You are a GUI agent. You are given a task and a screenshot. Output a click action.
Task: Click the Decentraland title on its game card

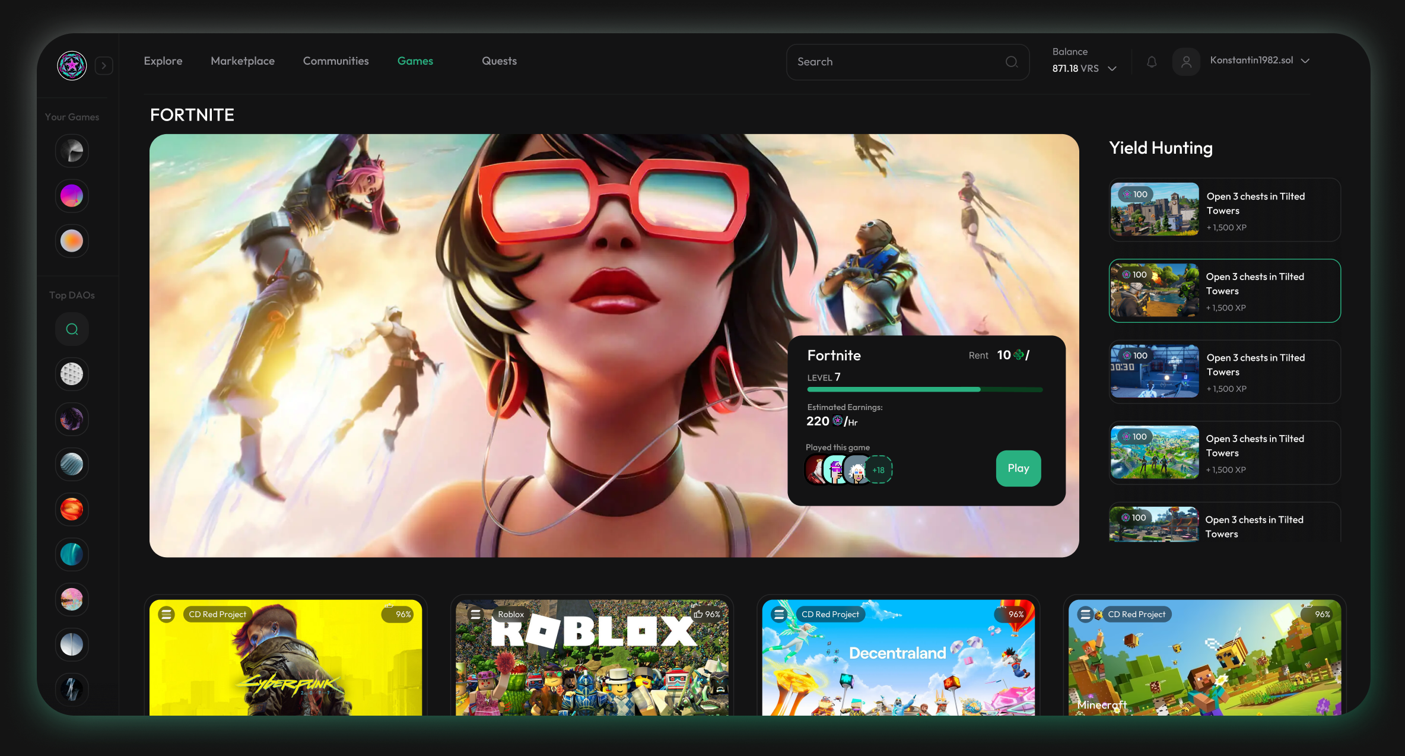coord(898,653)
